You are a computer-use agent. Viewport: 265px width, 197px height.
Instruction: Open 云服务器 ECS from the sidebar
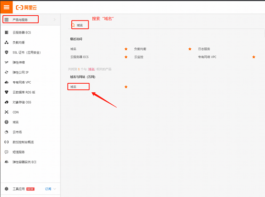pos(31,33)
